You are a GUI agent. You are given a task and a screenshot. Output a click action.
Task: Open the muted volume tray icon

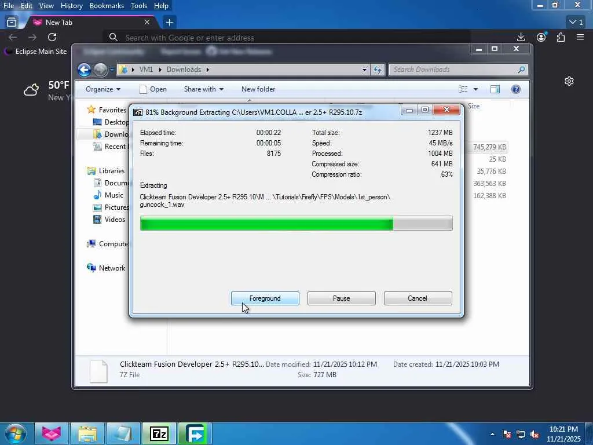pyautogui.click(x=535, y=434)
